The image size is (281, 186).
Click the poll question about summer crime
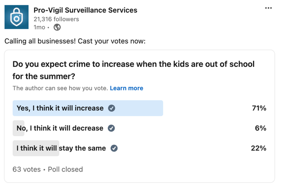(134, 70)
